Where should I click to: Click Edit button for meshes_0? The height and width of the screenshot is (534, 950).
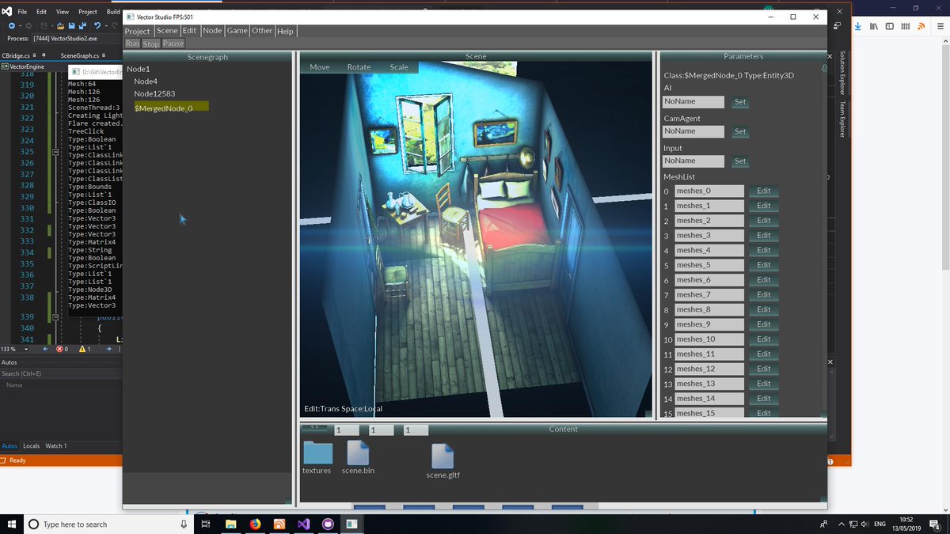pos(764,191)
